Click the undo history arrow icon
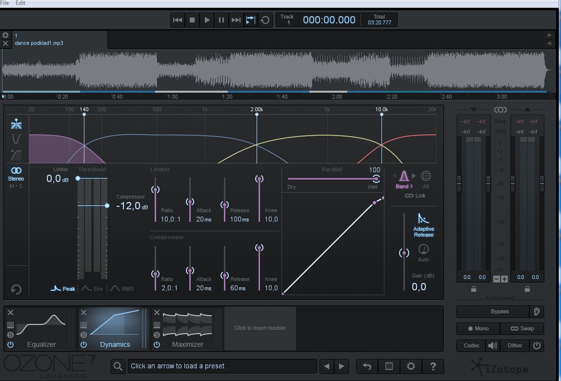The image size is (561, 381). click(367, 366)
